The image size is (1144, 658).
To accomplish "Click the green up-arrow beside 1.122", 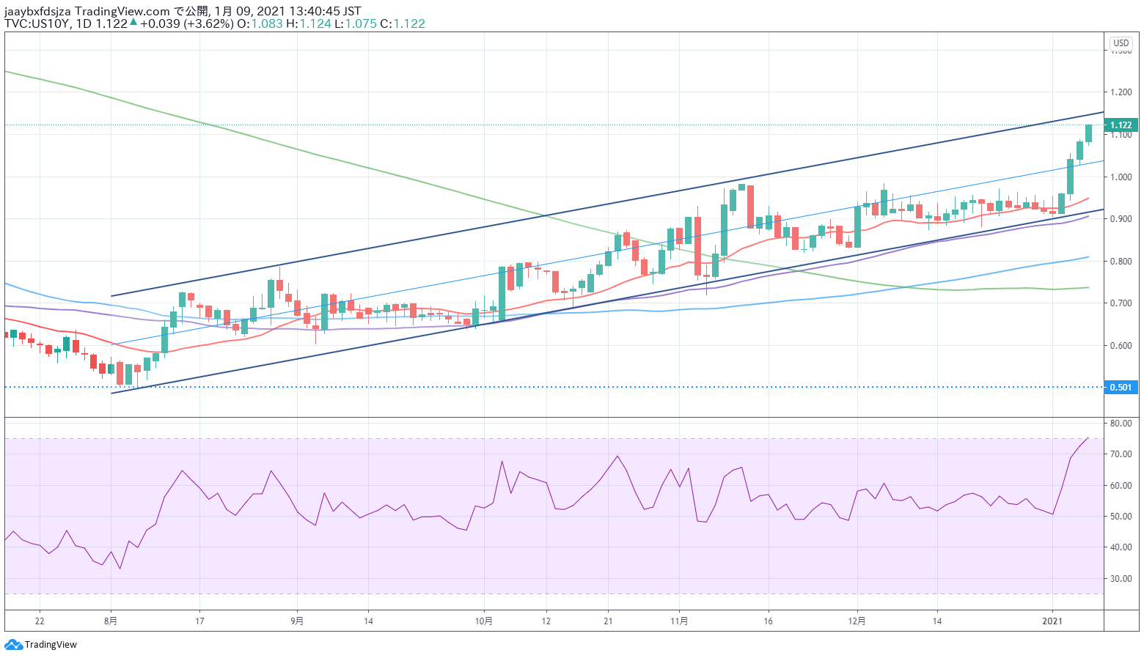I will pos(133,23).
